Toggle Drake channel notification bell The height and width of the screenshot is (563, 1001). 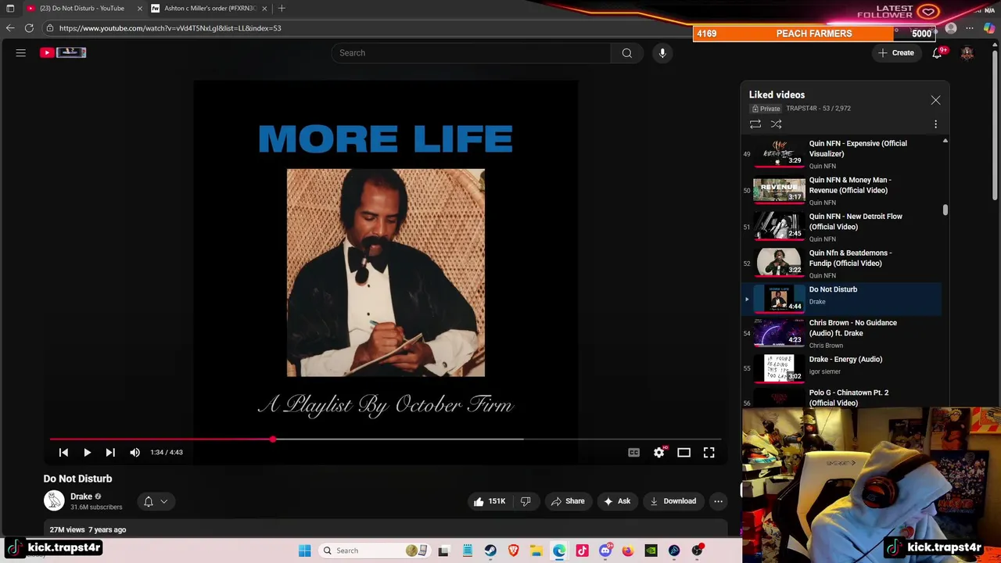coord(149,501)
